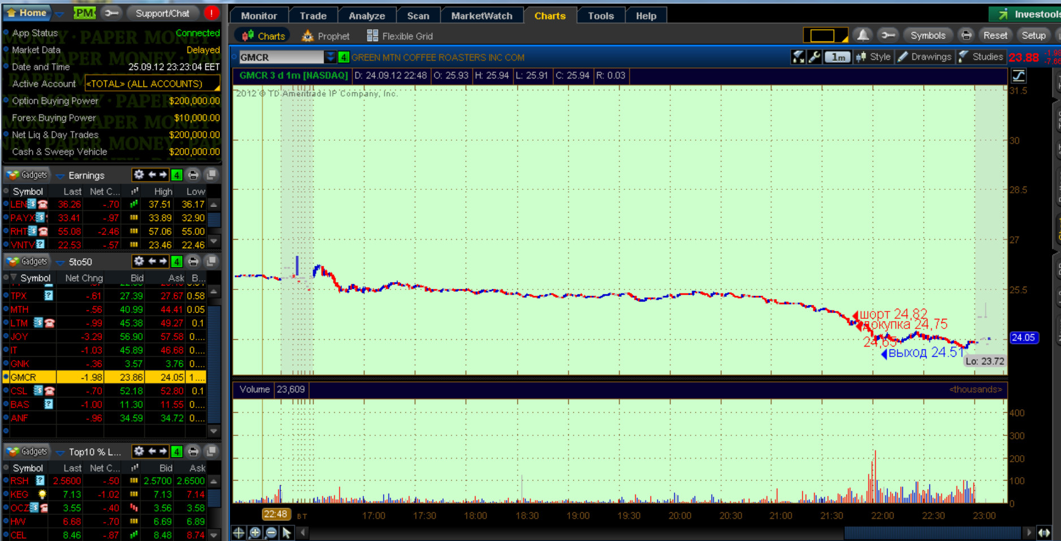Click Earnings gadget right arrow
1061x541 pixels.
pos(163,175)
